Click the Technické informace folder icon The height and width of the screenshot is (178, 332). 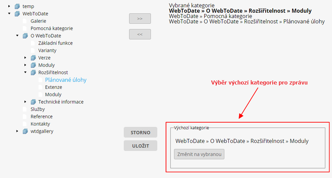point(33,102)
